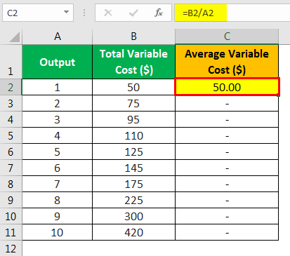Select cell B4 with value 95
This screenshot has width=290, height=256.
coord(133,119)
